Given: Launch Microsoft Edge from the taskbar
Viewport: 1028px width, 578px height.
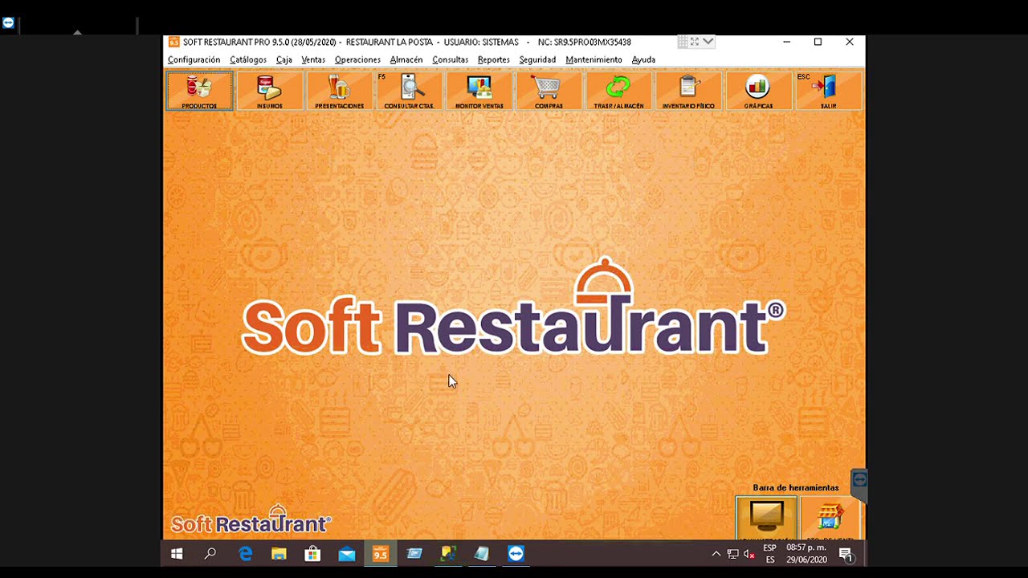Looking at the screenshot, I should [x=246, y=554].
